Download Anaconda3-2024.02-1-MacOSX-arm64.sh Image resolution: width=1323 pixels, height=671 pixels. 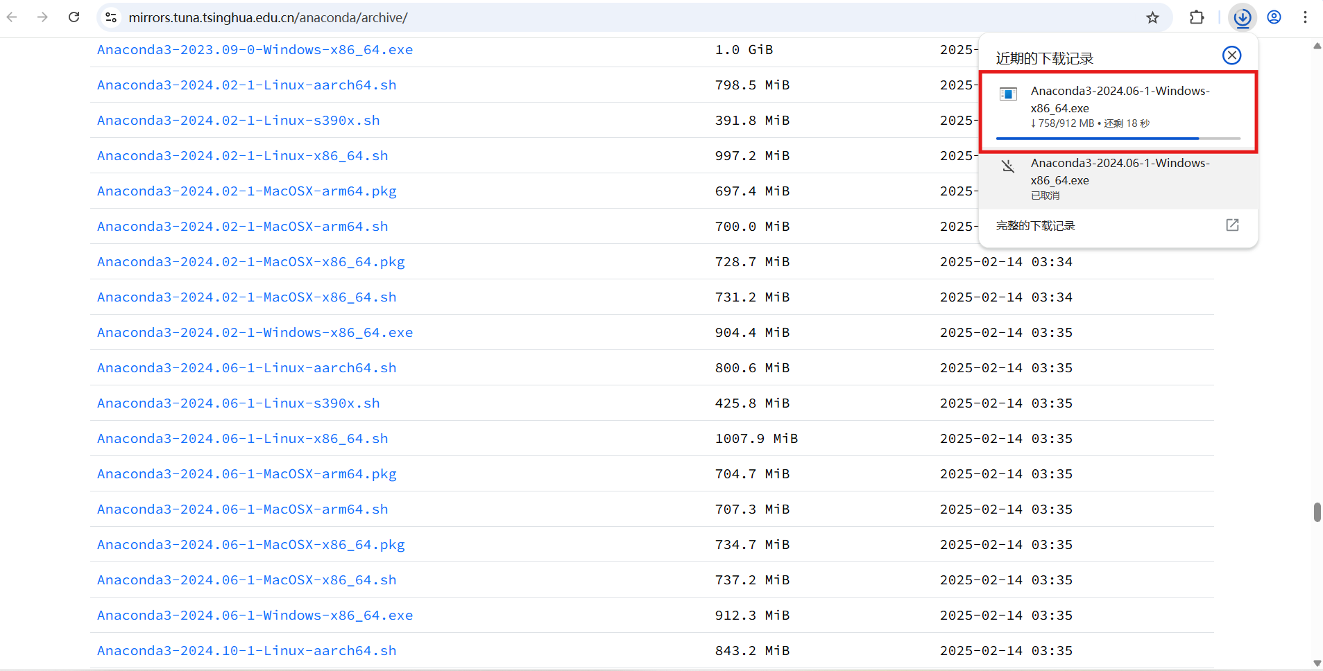pos(242,227)
